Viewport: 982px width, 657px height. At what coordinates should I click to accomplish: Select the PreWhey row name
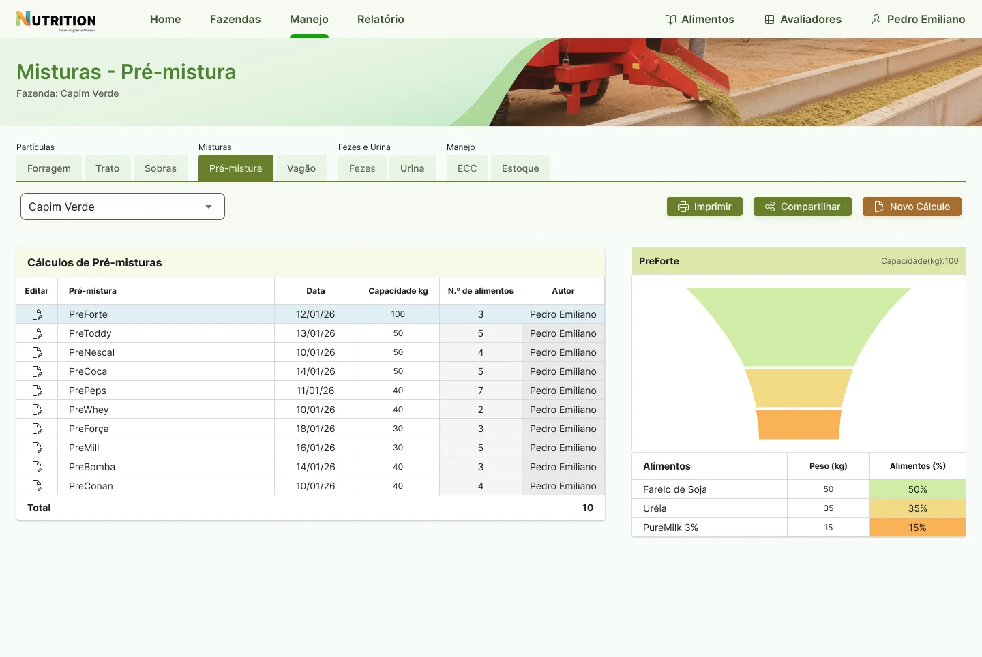(x=89, y=410)
